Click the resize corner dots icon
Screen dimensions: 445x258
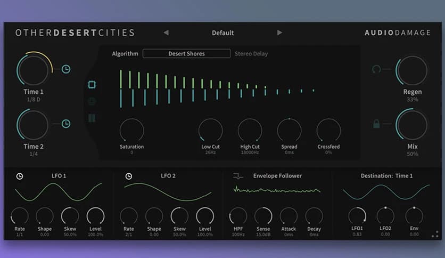434,233
